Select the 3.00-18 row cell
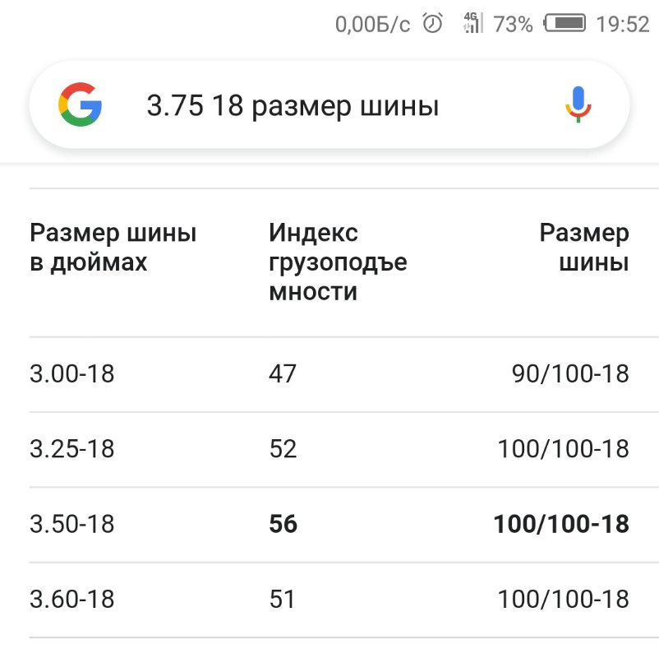 (x=71, y=373)
